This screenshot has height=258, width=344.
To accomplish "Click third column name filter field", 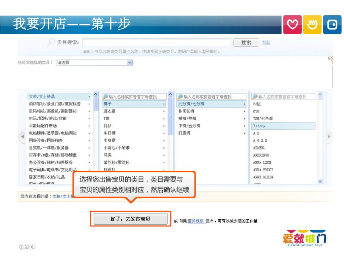I will point(212,96).
